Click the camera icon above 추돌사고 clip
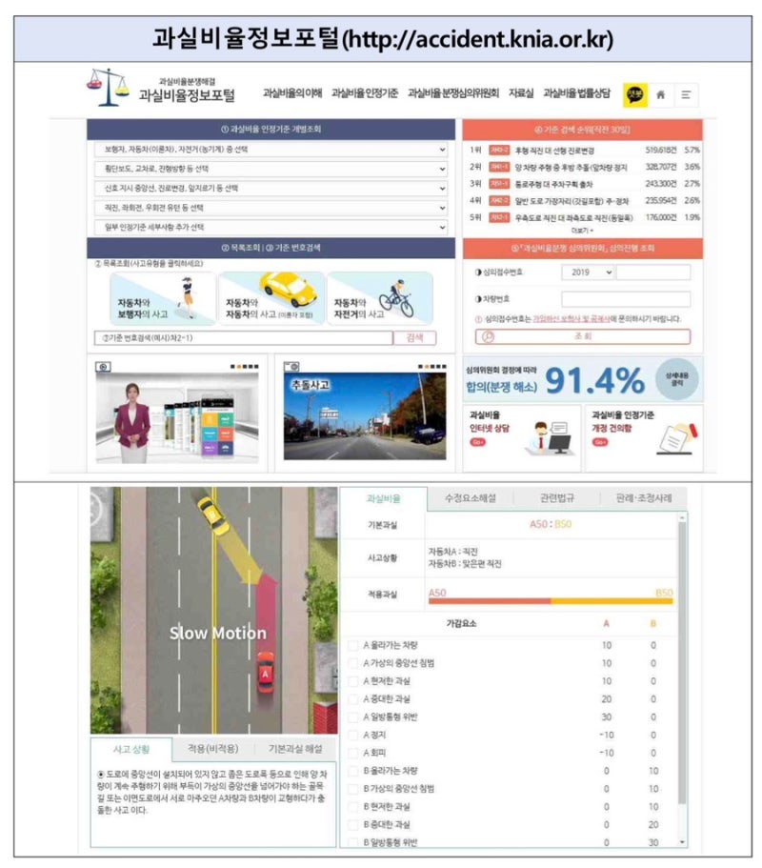Image resolution: width=762 pixels, height=868 pixels. click(291, 367)
